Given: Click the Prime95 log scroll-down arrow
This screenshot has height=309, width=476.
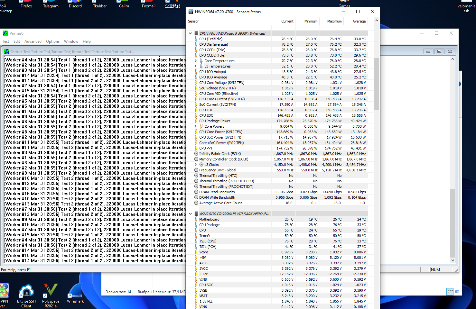Looking at the screenshot, I should coord(453,260).
